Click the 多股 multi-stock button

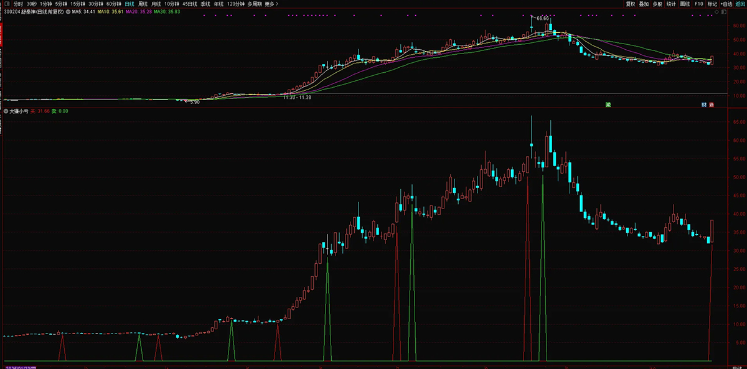(x=657, y=4)
